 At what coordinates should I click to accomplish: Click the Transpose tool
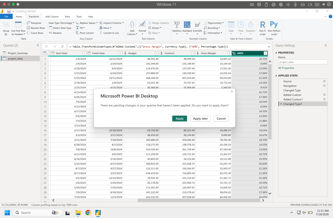click(34, 23)
